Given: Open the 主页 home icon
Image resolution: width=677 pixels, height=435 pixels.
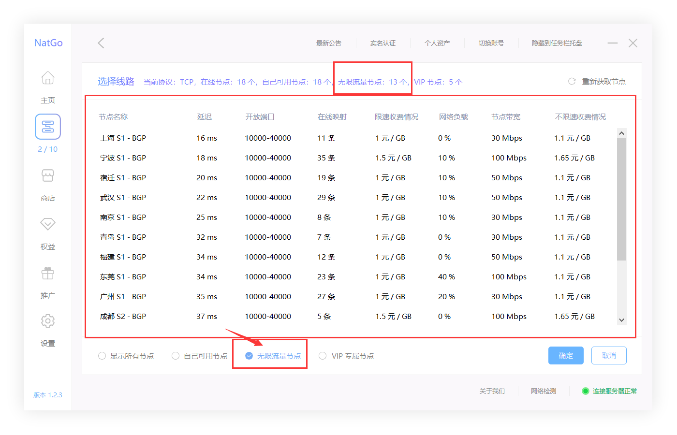Looking at the screenshot, I should (48, 78).
